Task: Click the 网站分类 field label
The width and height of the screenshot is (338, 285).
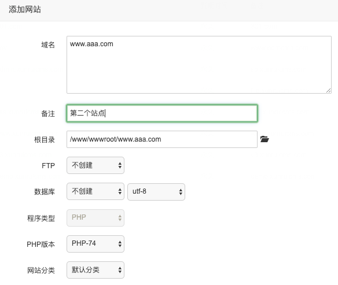Action: click(x=41, y=271)
